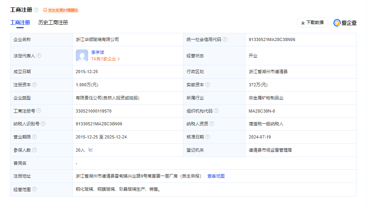Screen dimensions: 367x210
Task: Click help icon beside 统一社会信用代码
Action: [225, 39]
